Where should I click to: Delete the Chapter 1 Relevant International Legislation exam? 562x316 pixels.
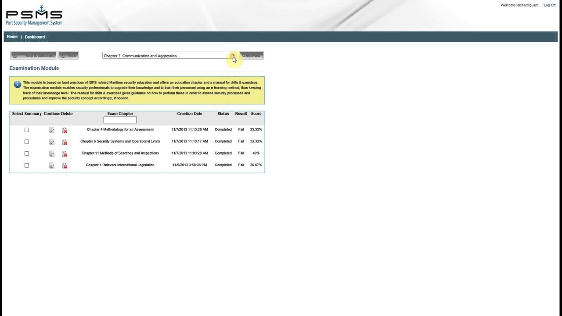click(65, 165)
